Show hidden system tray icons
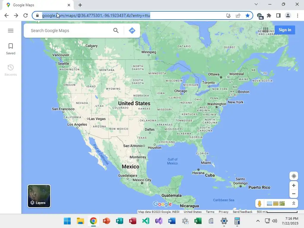Screen dimensions: 304x228 coord(258,221)
